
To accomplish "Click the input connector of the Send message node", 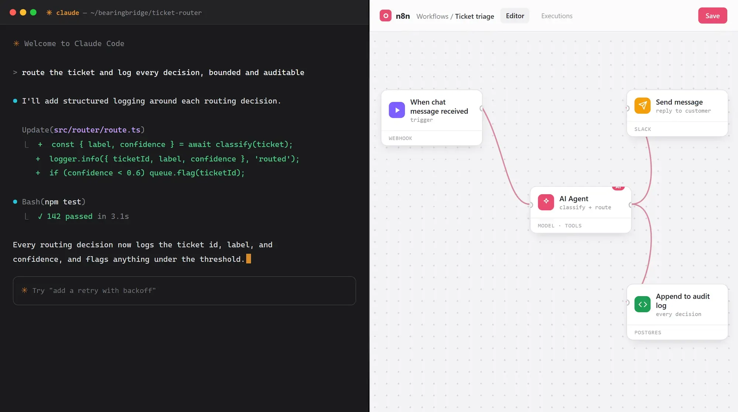I will pos(627,108).
